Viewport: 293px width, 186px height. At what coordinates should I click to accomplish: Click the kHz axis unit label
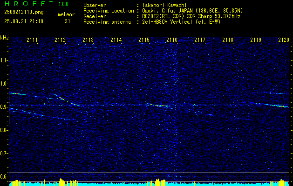point(4,38)
